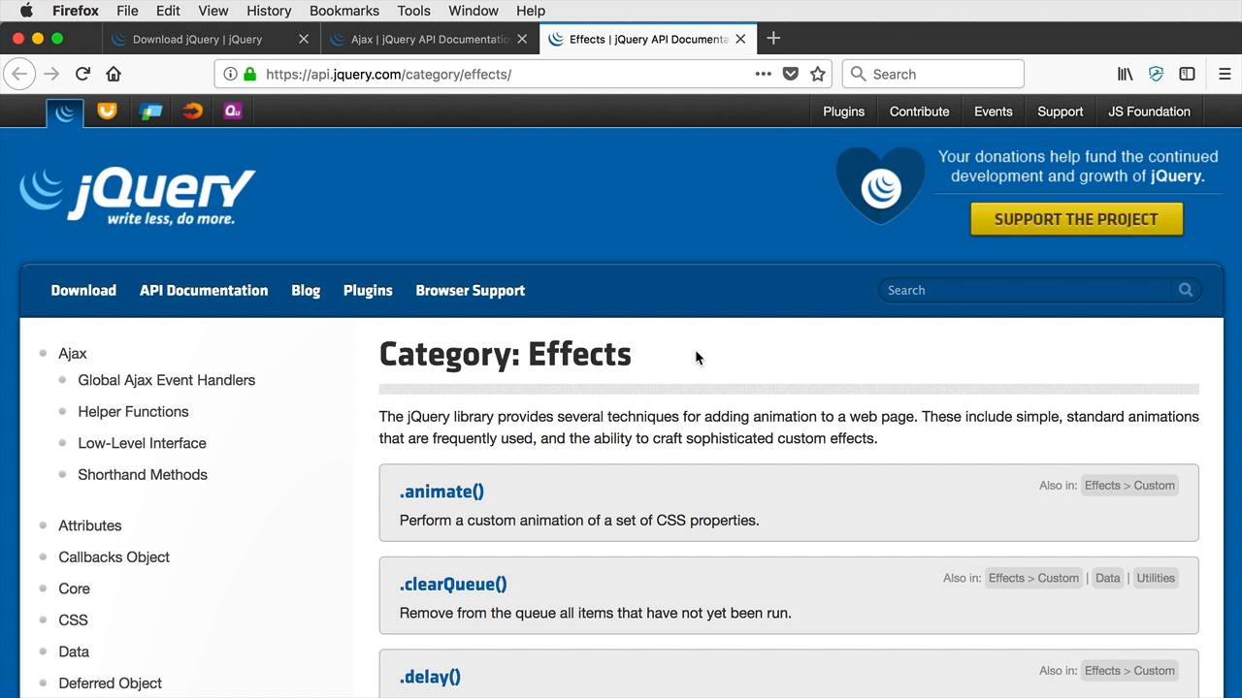This screenshot has width=1242, height=698.
Task: Open the jQuery Mobile project icon
Action: point(150,111)
